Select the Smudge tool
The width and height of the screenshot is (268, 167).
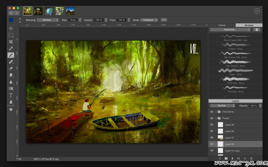click(11, 75)
